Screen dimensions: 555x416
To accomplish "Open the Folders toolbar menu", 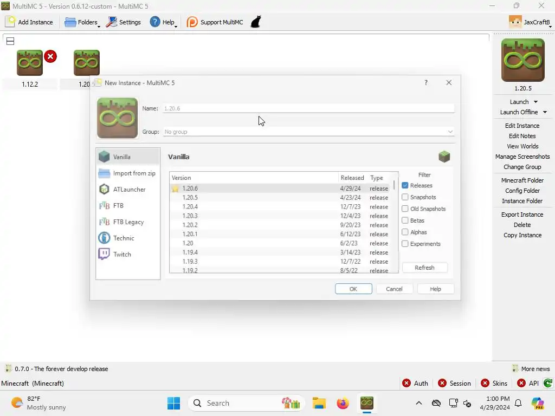I will (x=82, y=22).
